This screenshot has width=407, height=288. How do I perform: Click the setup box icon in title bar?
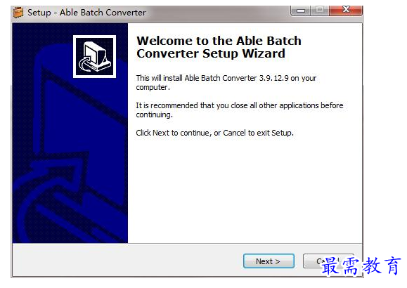(18, 12)
